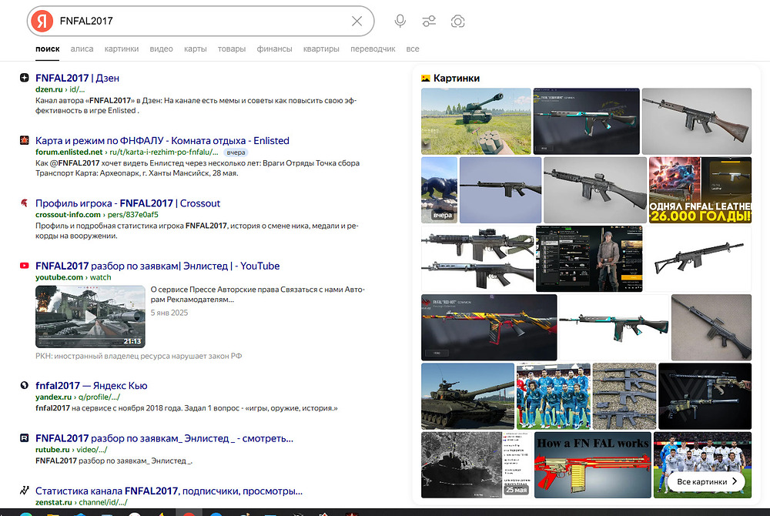Click the rutube.ru › video URL
Viewport: 770px width, 516px height.
[x=71, y=450]
